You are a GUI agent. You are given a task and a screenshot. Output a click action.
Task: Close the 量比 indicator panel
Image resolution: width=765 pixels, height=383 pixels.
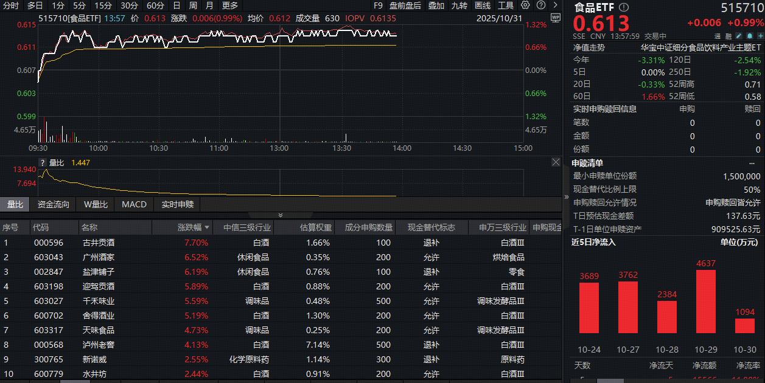(x=556, y=162)
